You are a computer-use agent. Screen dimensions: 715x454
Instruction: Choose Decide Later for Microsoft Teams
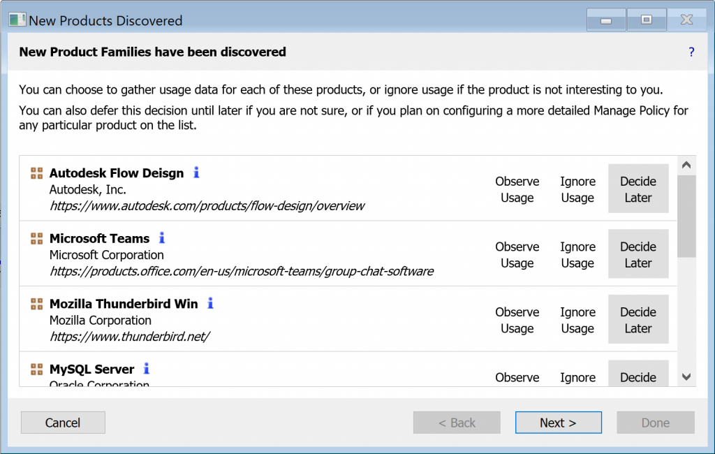(638, 254)
